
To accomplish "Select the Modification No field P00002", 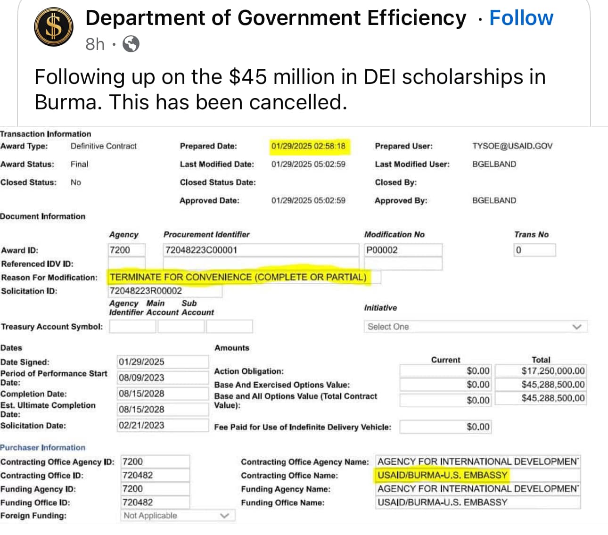I will pos(403,250).
